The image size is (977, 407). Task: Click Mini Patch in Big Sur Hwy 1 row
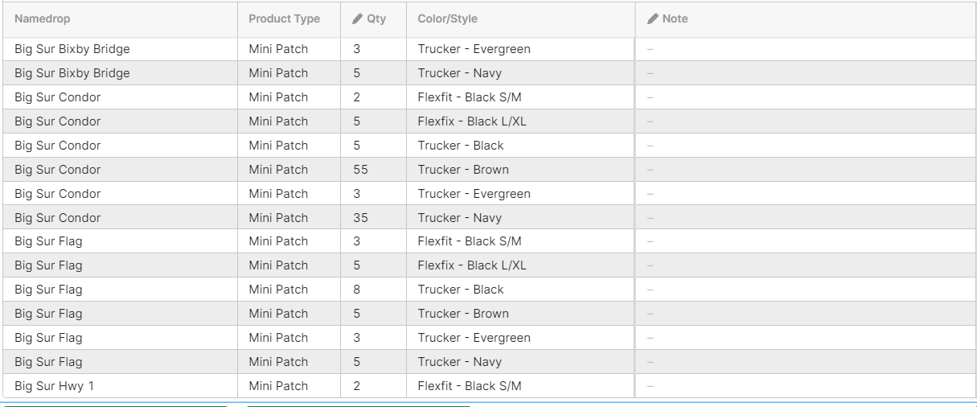click(278, 386)
